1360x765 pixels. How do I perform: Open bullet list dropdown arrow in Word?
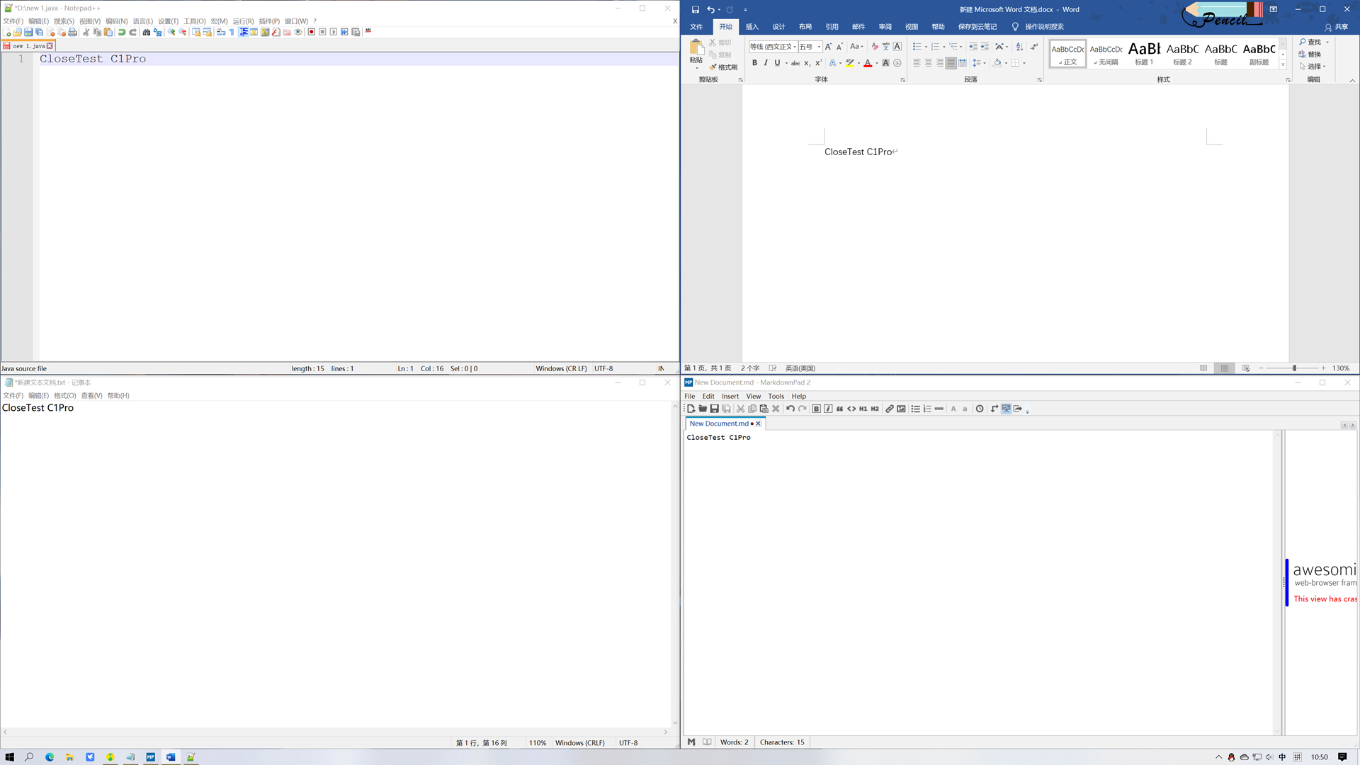click(x=926, y=47)
